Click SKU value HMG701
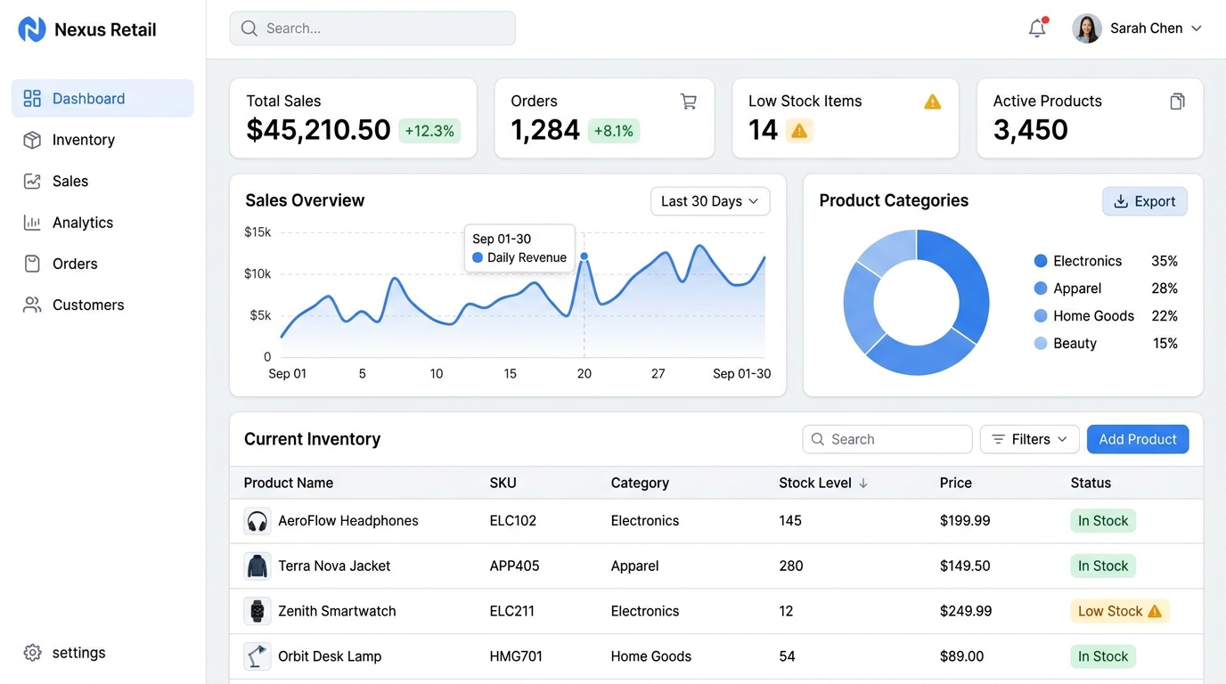Viewport: 1226px width, 684px height. 516,656
